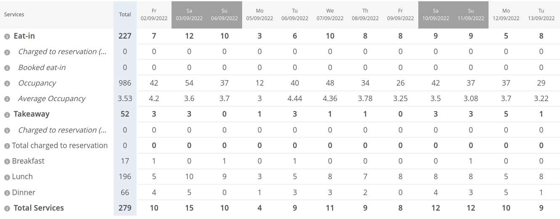Viewport: 560px width, 219px height.
Task: Click the info icon beside Takeaway
Action: point(7,115)
